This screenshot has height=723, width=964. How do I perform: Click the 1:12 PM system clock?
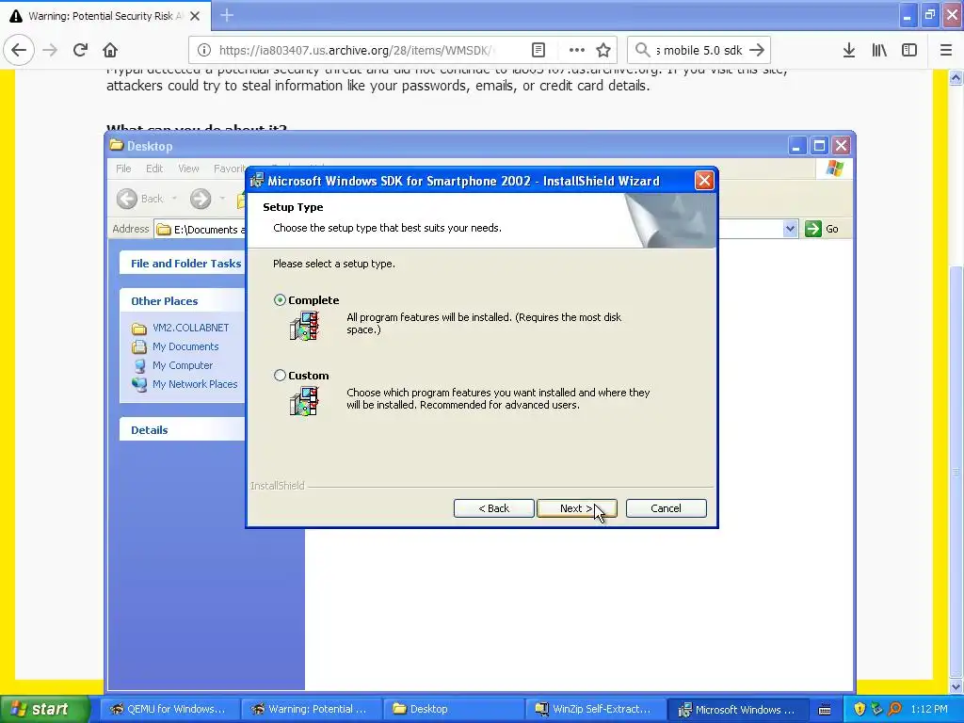click(929, 709)
